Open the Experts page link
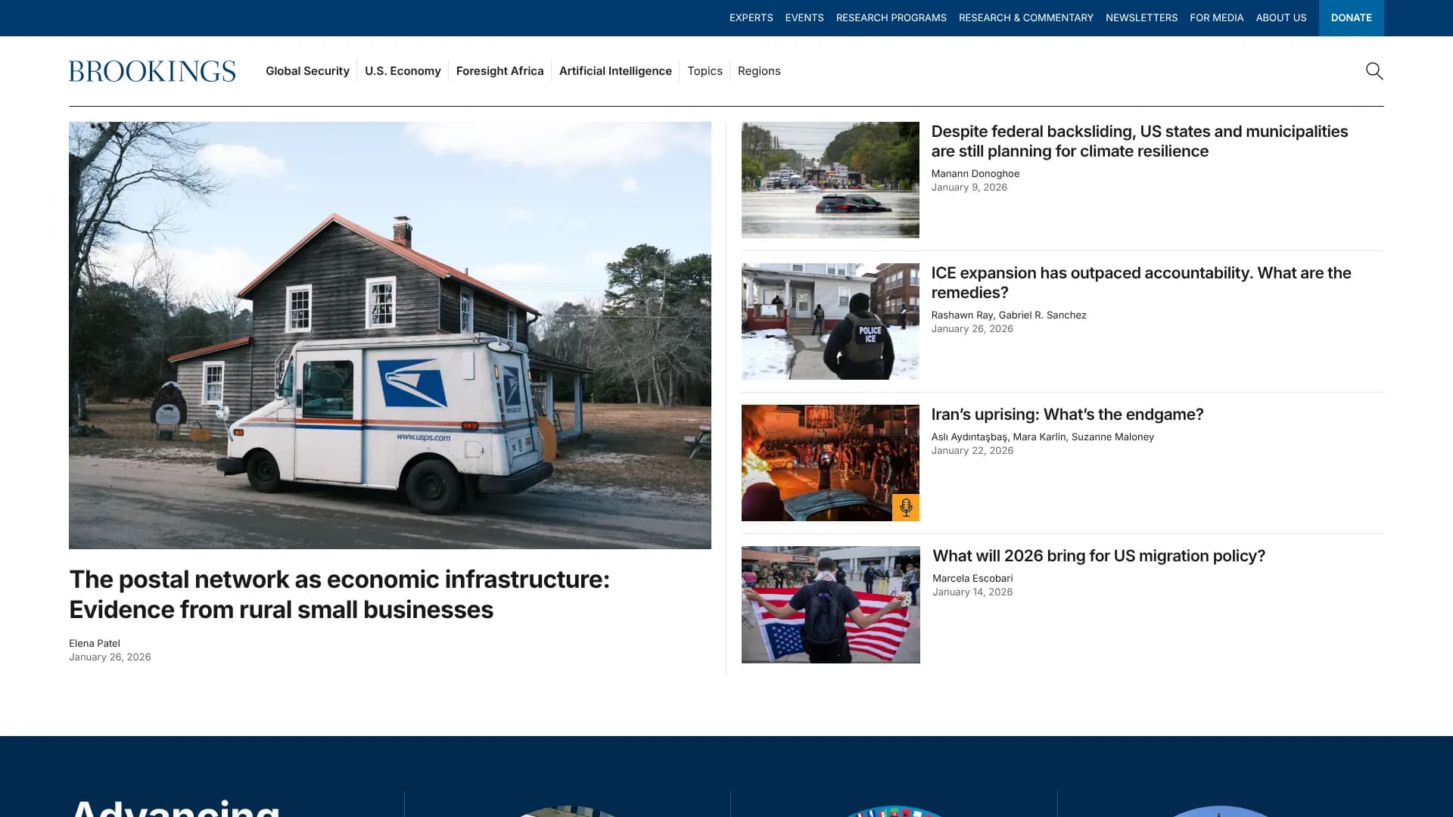Screen dimensions: 1453x817 pyautogui.click(x=751, y=17)
